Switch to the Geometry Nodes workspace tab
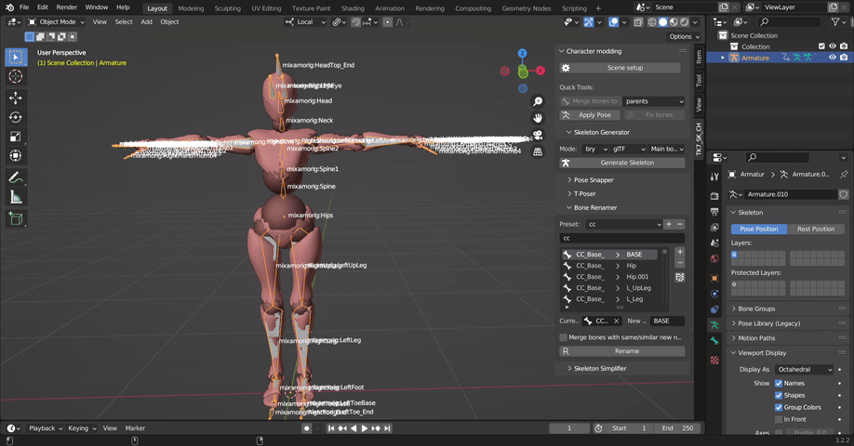The height and width of the screenshot is (446, 854). pos(527,8)
